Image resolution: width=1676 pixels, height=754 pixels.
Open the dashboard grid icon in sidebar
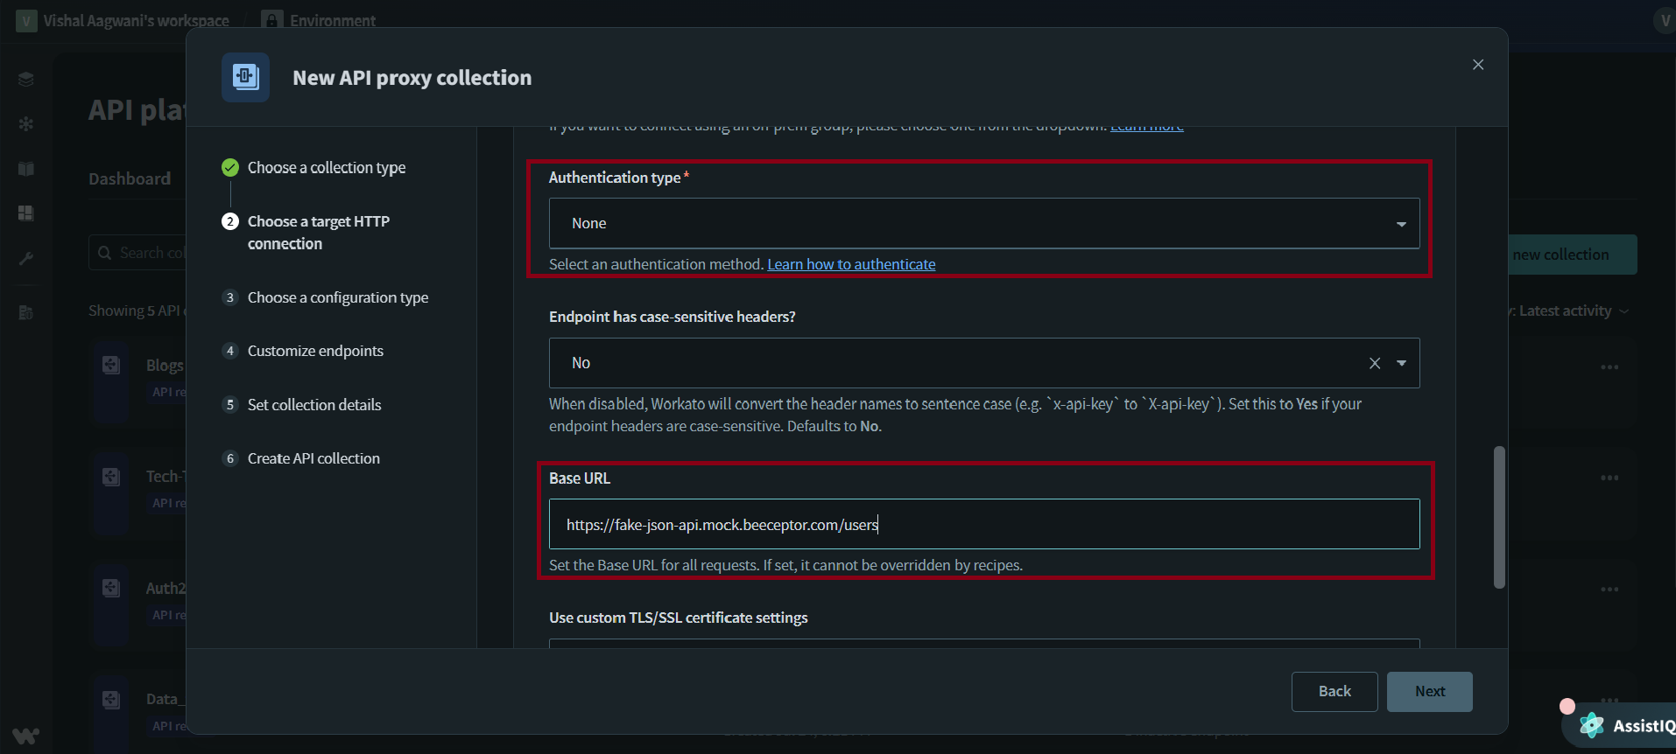click(26, 213)
